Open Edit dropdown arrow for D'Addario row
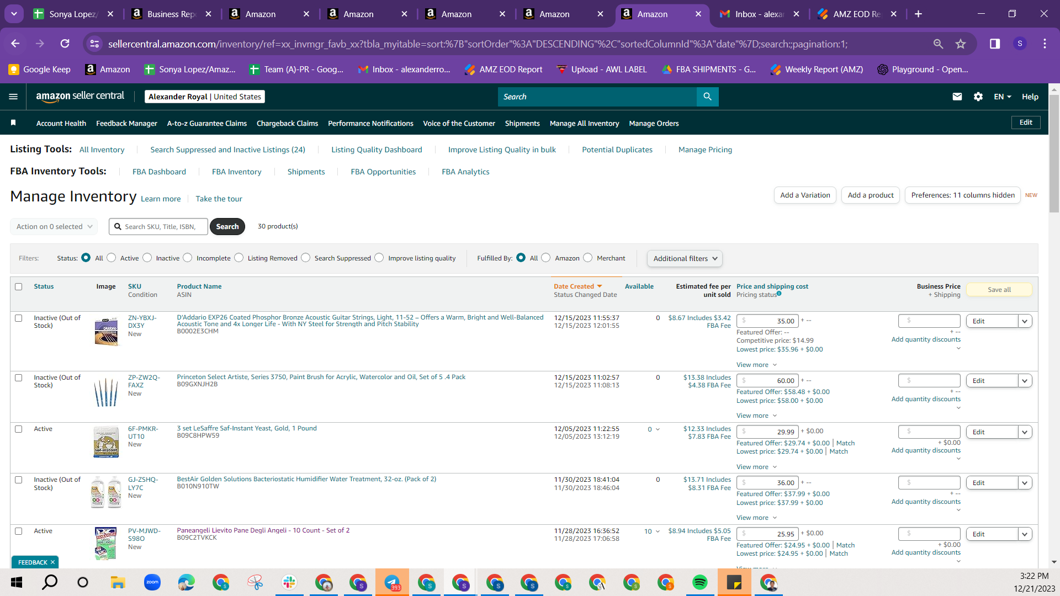The image size is (1060, 596). coord(1025,321)
